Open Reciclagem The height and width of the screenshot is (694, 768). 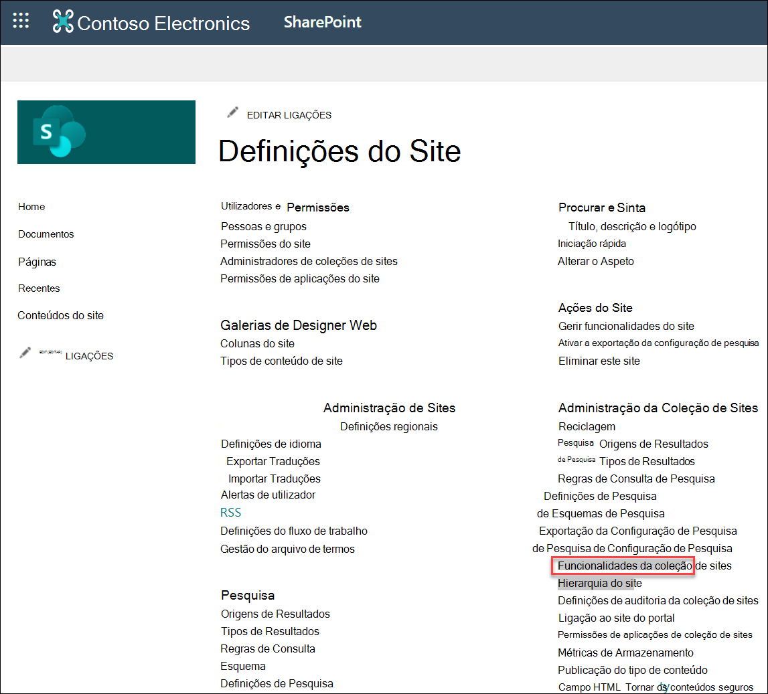coord(587,426)
